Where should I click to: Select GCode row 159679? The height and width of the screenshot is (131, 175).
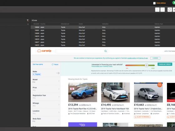pos(103,36)
